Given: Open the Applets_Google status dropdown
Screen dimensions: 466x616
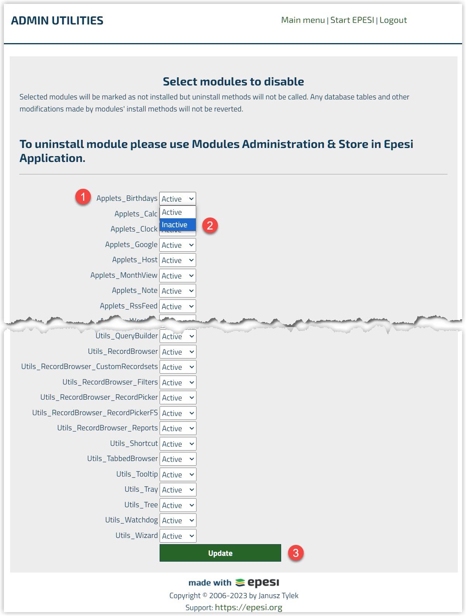Looking at the screenshot, I should (x=177, y=245).
